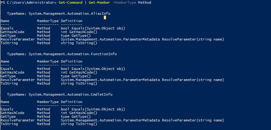Image resolution: width=271 pixels, height=130 pixels.
Task: Click Equals name in the AliasInfo table
Action: click(7, 28)
